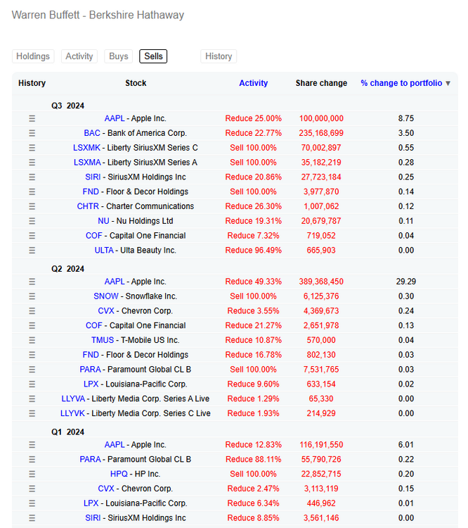This screenshot has height=528, width=468.
Task: Open NU ticker link
Action: (x=103, y=221)
